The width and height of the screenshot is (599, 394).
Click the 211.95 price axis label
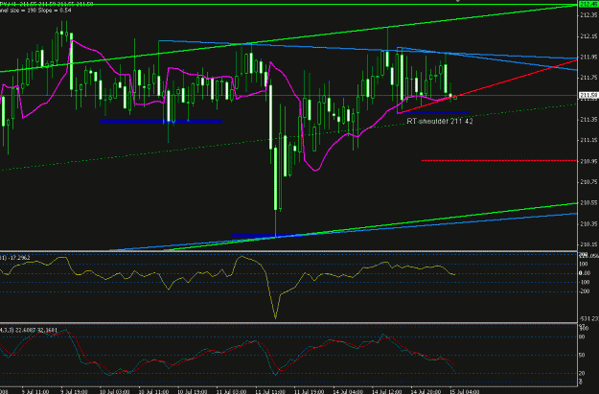click(x=588, y=57)
